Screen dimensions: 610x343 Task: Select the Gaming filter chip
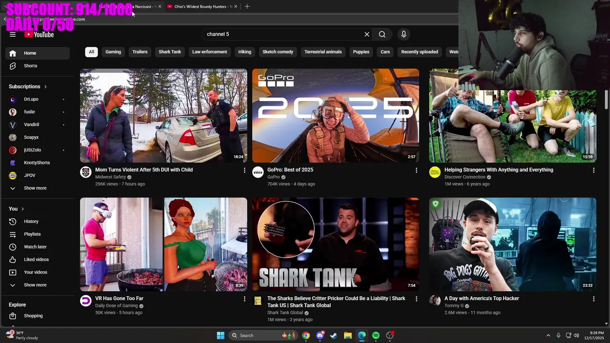(113, 52)
